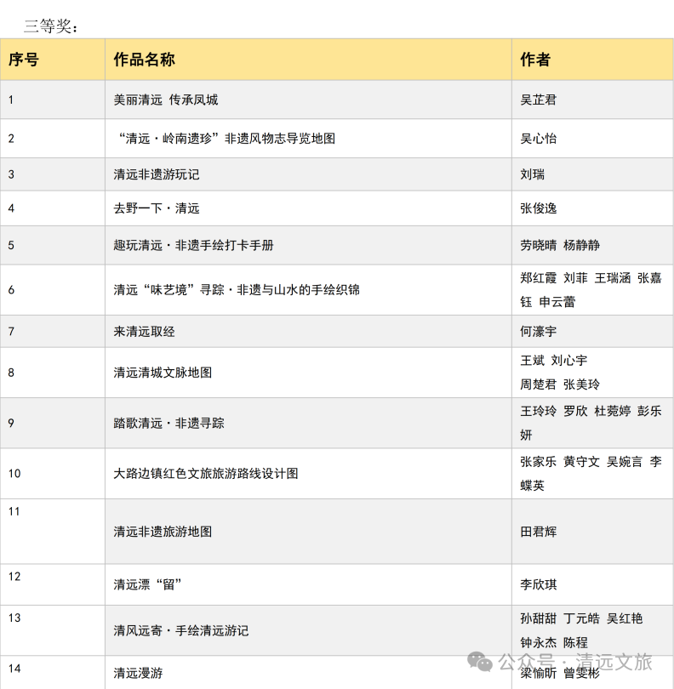Select author line 周楚君 张美玲
This screenshot has height=689, width=674.
click(x=560, y=384)
